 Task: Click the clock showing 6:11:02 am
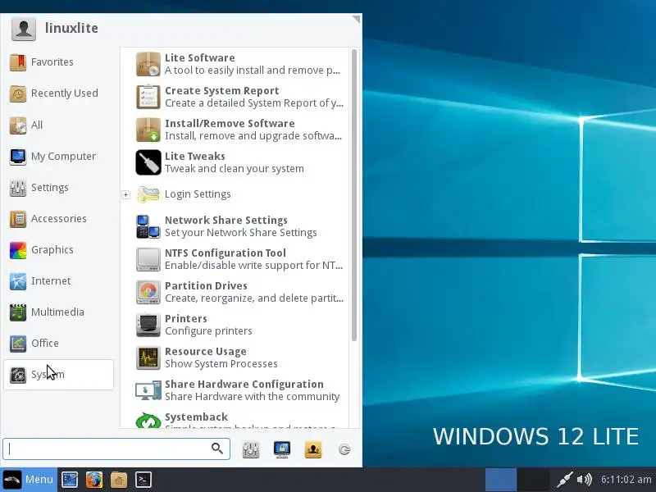coord(626,480)
